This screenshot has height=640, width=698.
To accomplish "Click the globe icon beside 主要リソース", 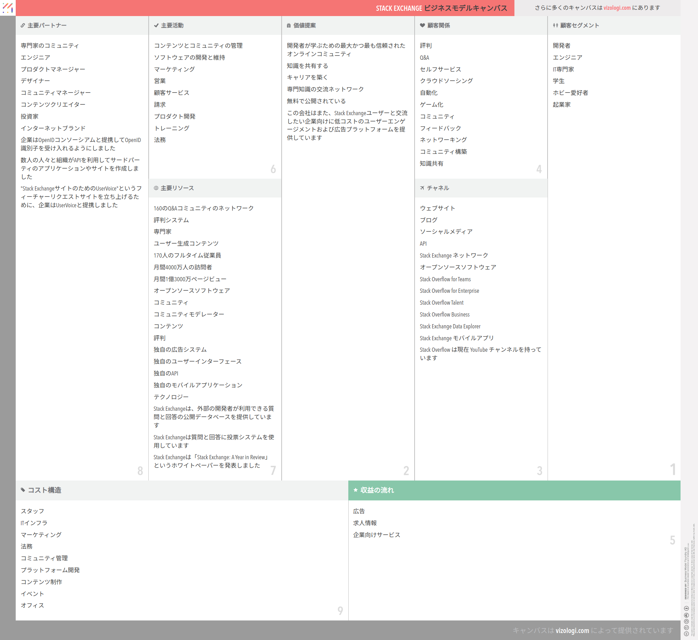I will 156,188.
